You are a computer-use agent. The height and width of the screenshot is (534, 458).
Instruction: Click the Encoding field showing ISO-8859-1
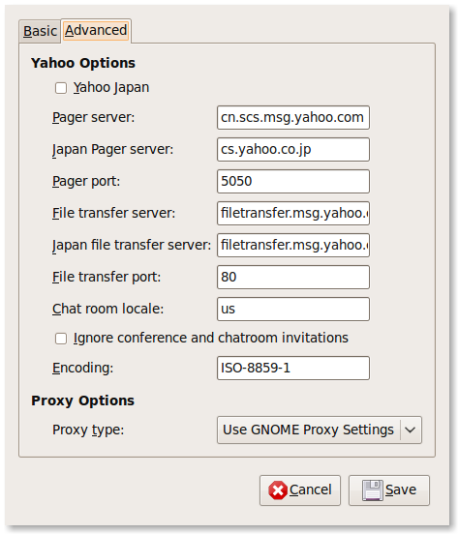pyautogui.click(x=293, y=369)
